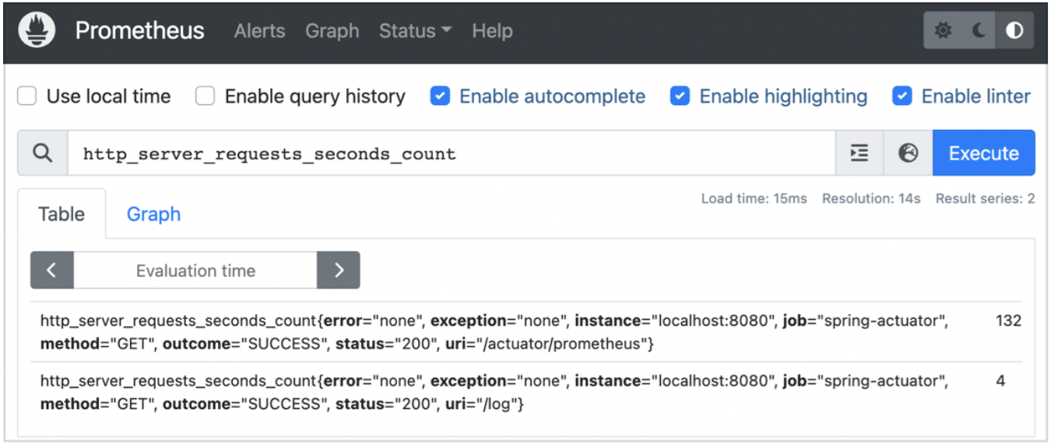The height and width of the screenshot is (445, 1051).
Task: Click the format expression icon
Action: (x=859, y=153)
